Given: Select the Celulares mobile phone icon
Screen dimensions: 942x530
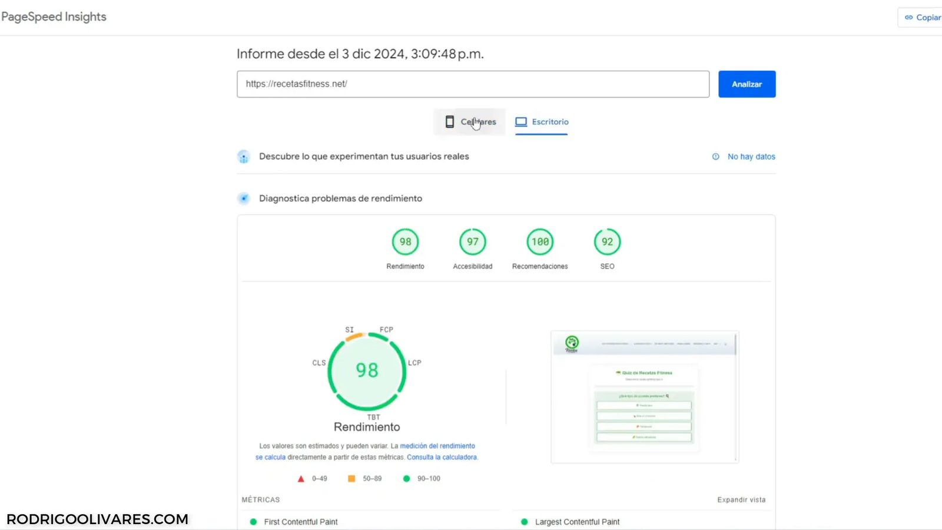Looking at the screenshot, I should (x=449, y=121).
